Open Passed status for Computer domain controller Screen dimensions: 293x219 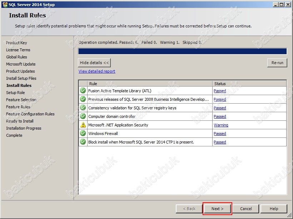click(x=220, y=116)
